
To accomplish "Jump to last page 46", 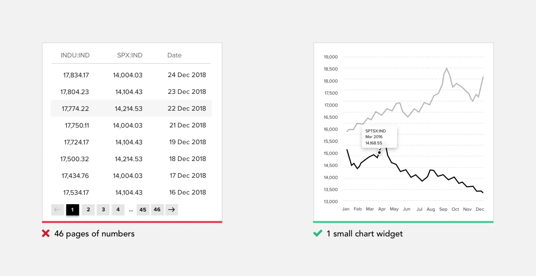I will pos(157,210).
